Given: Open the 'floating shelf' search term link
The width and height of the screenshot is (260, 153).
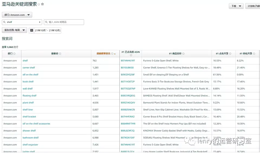Looking at the screenshot, I should tap(30, 96).
